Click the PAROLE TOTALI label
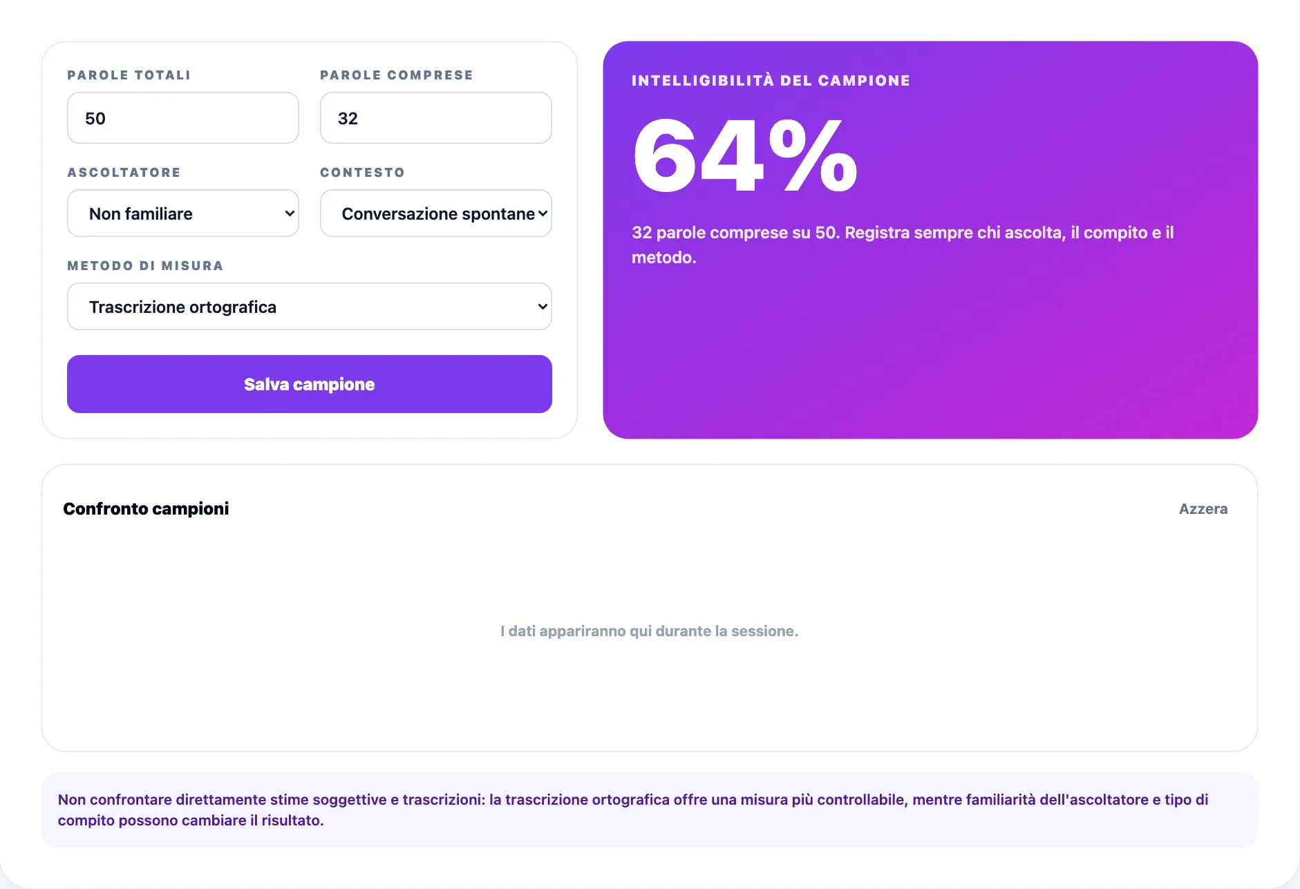 coord(129,75)
